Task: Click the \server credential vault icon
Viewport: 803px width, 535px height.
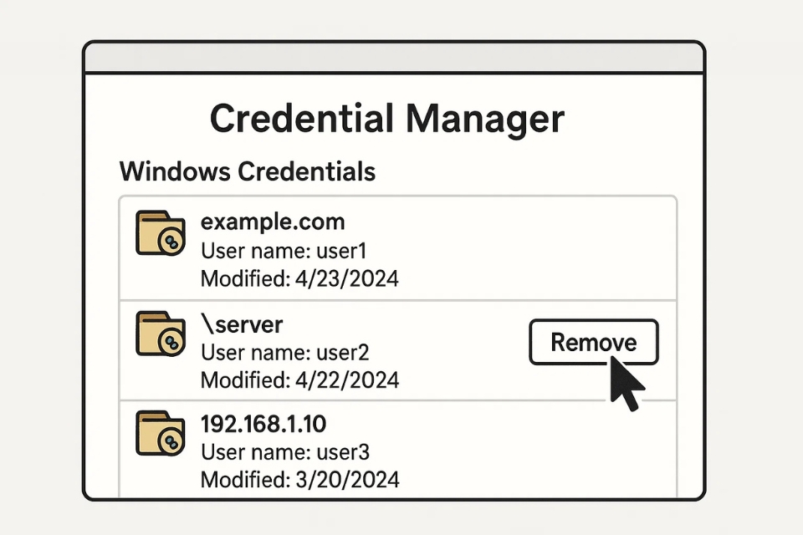Action: click(160, 335)
